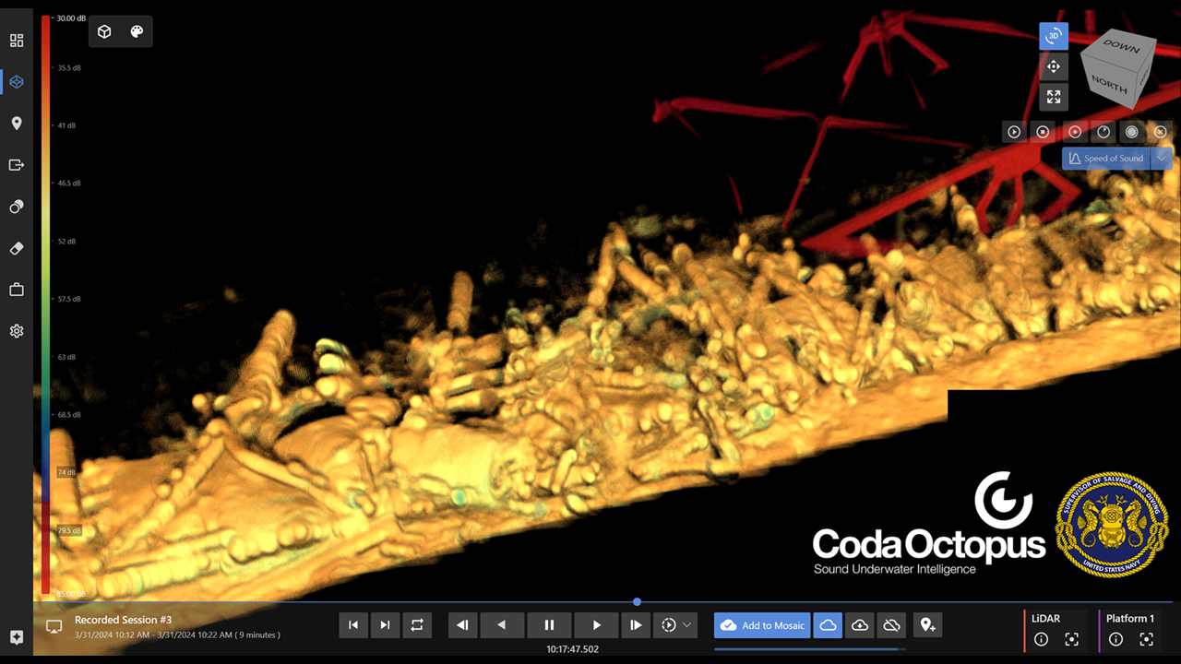1181x664 pixels.
Task: Click the NORTH face of the orientation cube
Action: pyautogui.click(x=1107, y=84)
